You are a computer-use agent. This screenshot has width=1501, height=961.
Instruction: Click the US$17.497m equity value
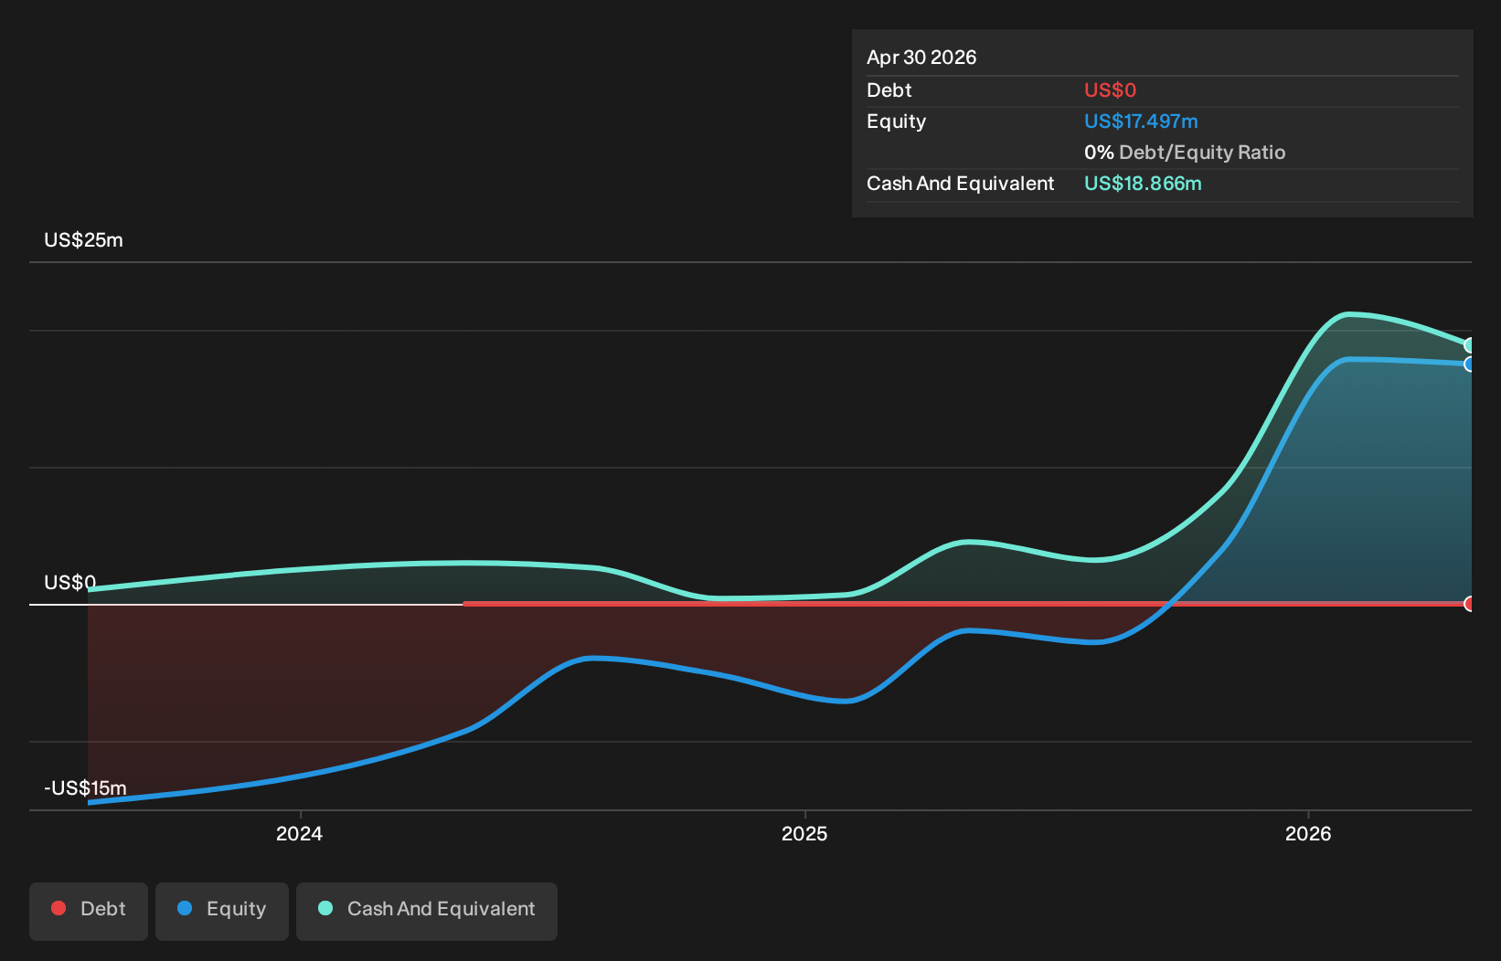[x=1141, y=121]
